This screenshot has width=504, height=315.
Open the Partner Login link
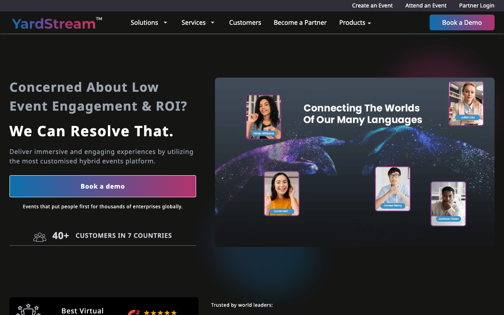[477, 6]
